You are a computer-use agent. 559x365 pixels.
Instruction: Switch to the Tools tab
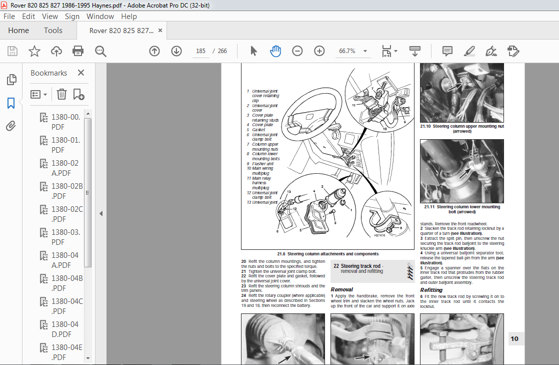[x=53, y=31]
